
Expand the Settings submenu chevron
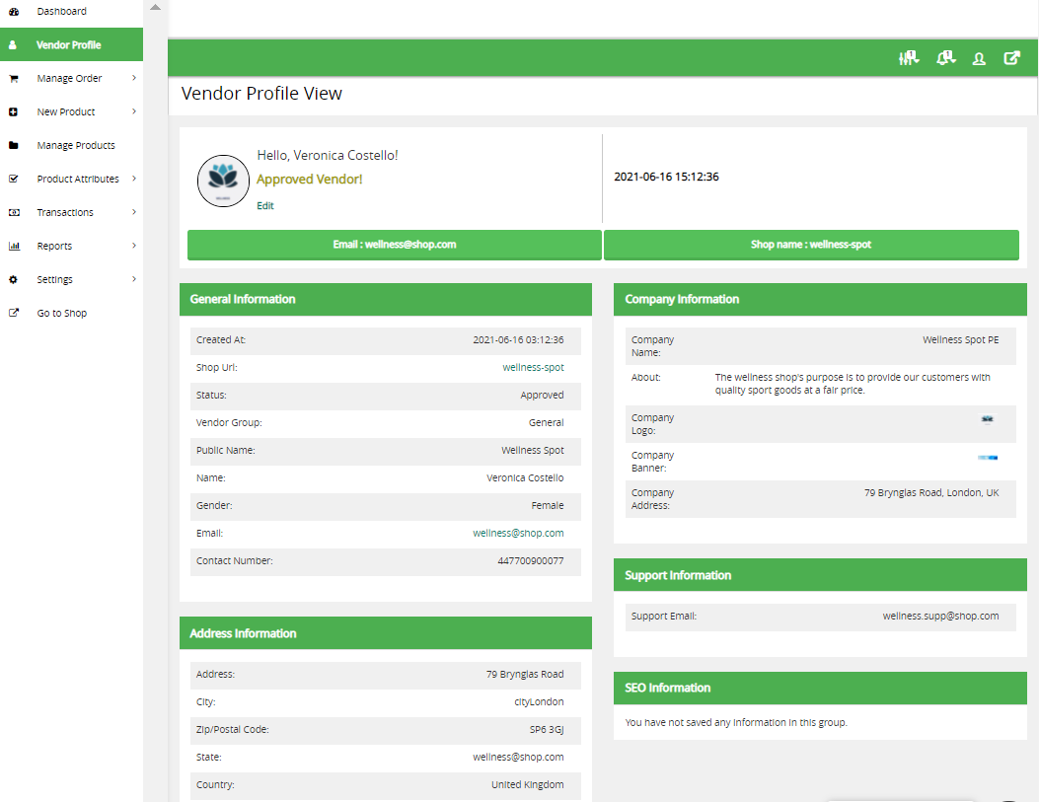[x=133, y=279]
